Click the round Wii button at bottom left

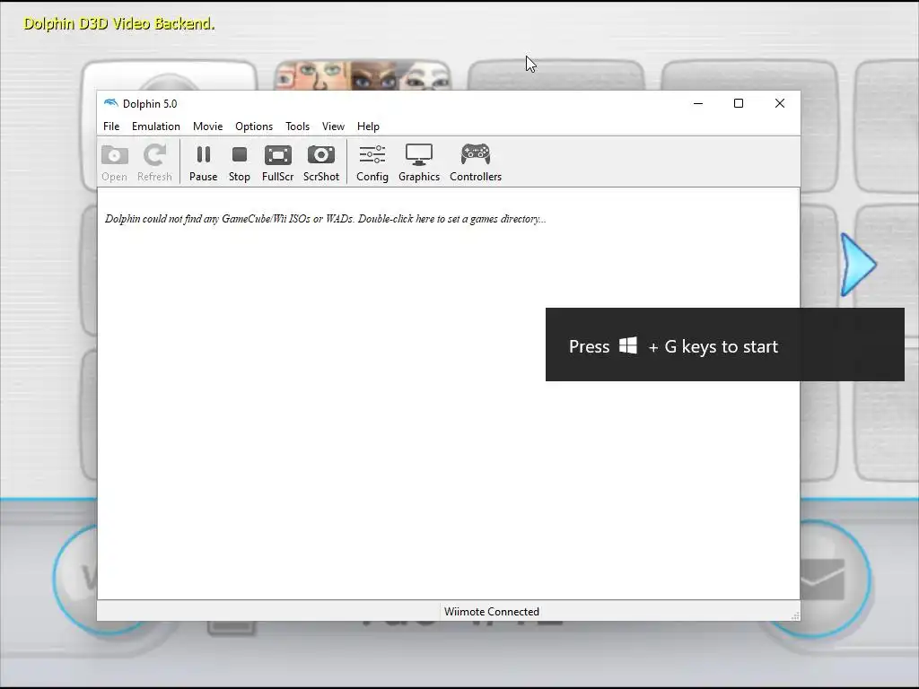pos(75,577)
